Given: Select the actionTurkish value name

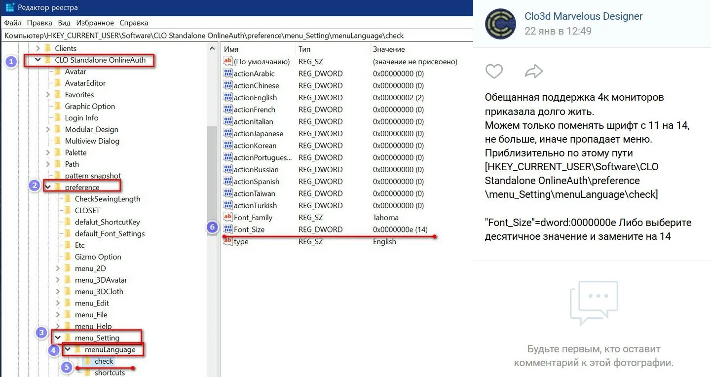Looking at the screenshot, I should (x=256, y=205).
